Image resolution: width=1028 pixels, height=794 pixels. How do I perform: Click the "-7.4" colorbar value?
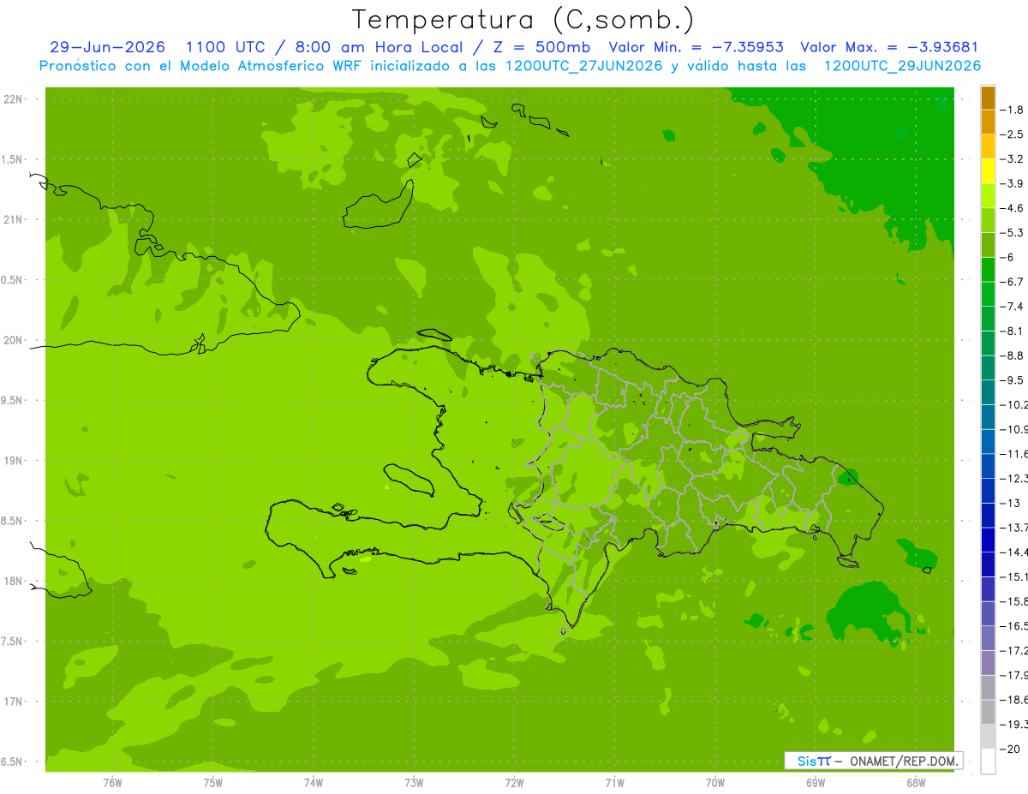[x=1012, y=307]
